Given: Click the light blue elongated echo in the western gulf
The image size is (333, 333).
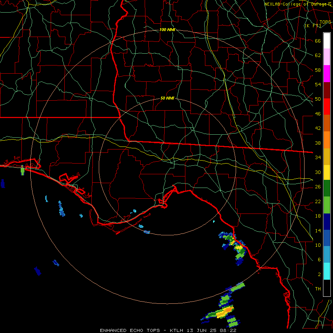Looking at the screenshot, I should click(61, 209).
